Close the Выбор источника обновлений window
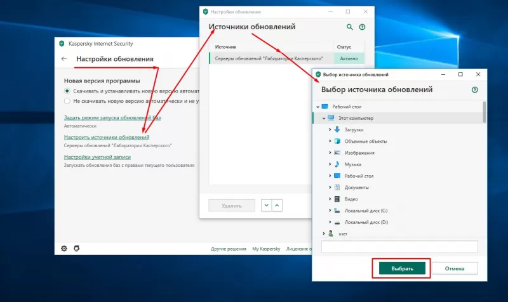Image resolution: width=508 pixels, height=302 pixels. coord(478,74)
